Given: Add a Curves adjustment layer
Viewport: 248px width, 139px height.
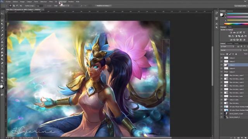Looking at the screenshot, I should (x=238, y=32).
